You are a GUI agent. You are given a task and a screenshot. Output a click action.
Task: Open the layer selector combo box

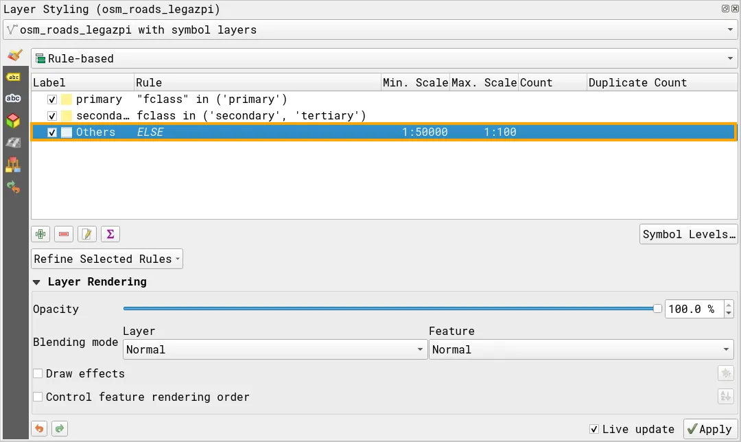click(370, 30)
